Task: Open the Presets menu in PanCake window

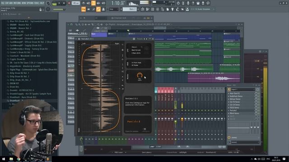Action: [140, 39]
